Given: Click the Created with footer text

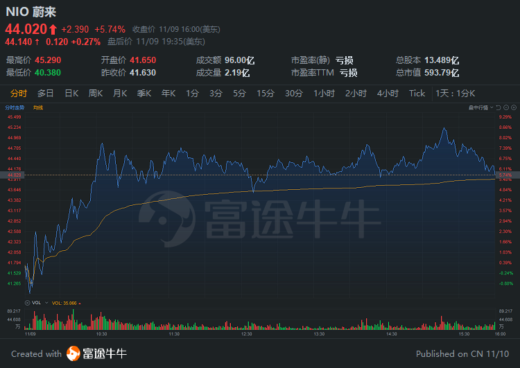Looking at the screenshot, I should [37, 354].
